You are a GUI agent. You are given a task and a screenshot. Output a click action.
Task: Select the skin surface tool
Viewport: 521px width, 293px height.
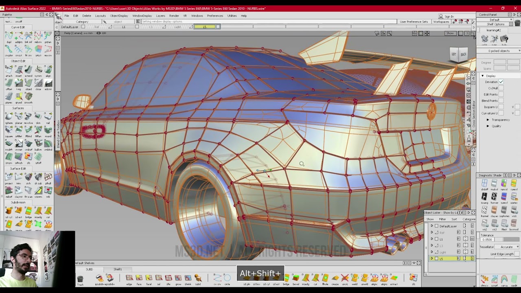38,117
